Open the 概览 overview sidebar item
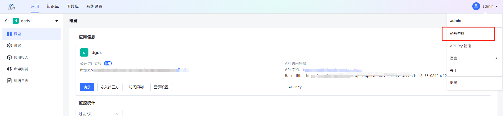503x116 pixels. [31, 34]
